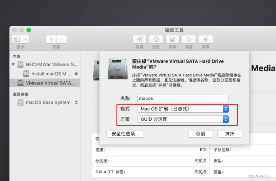Click the 子分区数 info label
This screenshot has width=276, height=181.
[222, 150]
